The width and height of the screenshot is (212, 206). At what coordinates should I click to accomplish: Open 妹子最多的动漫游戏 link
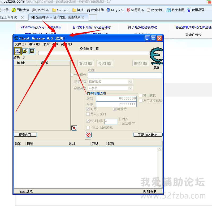click(x=142, y=27)
